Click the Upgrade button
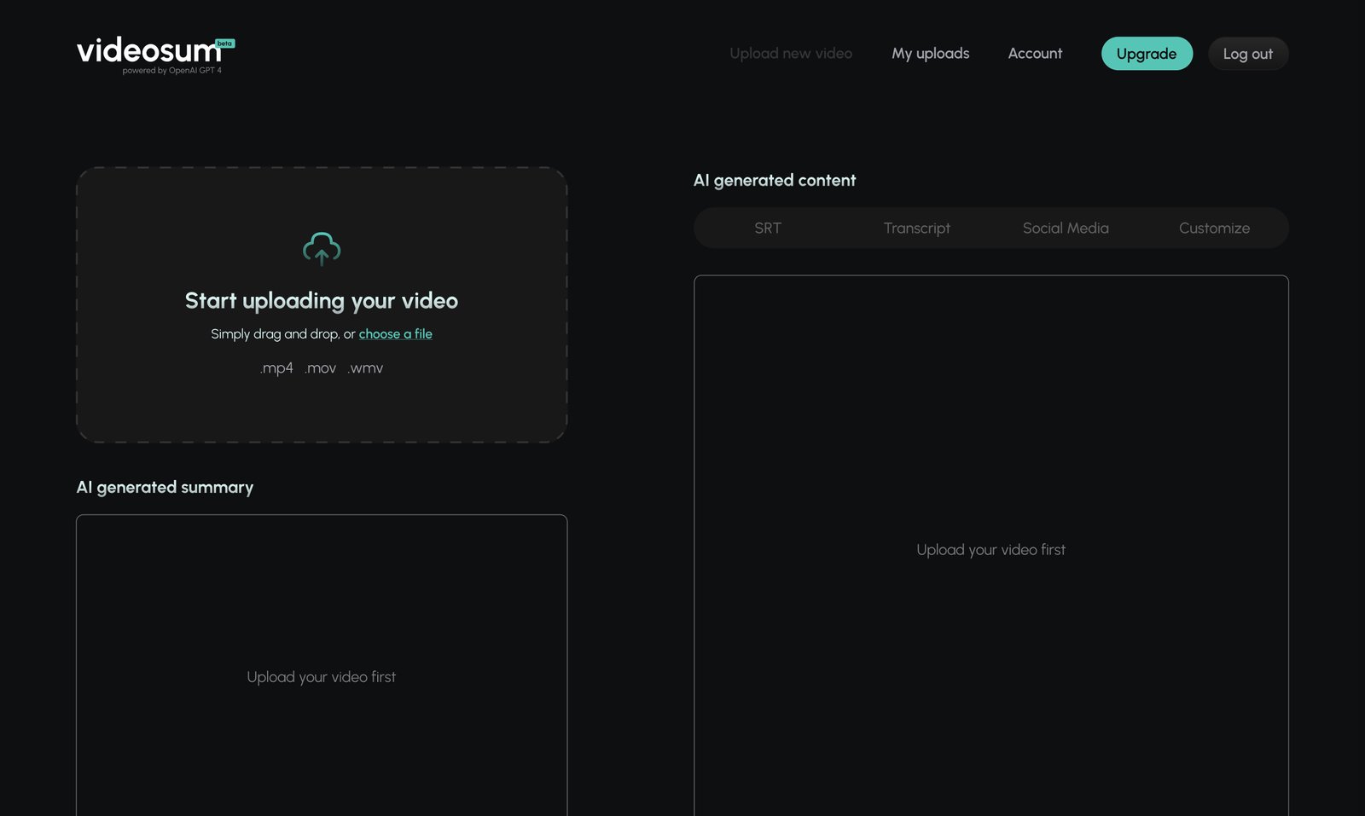The image size is (1365, 816). point(1147,53)
